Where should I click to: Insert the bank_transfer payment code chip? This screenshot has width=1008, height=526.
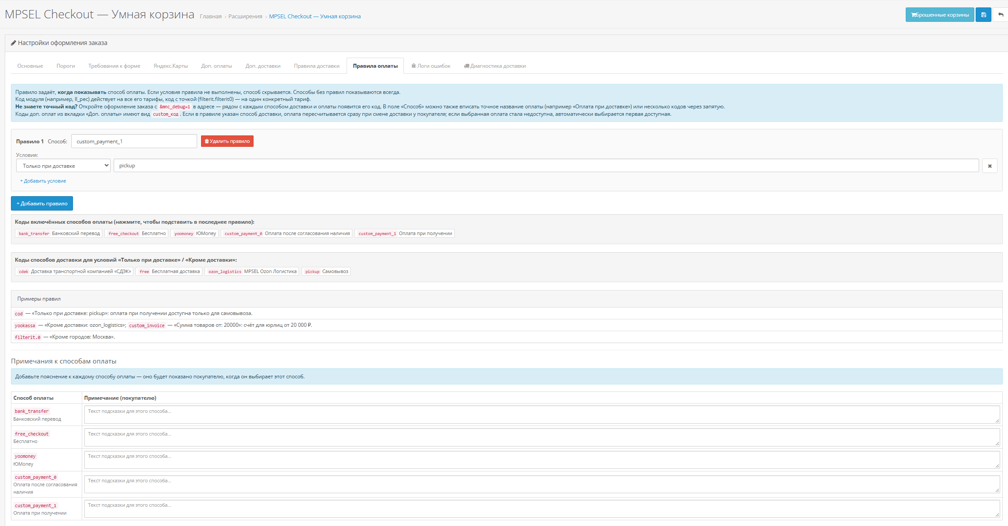59,234
